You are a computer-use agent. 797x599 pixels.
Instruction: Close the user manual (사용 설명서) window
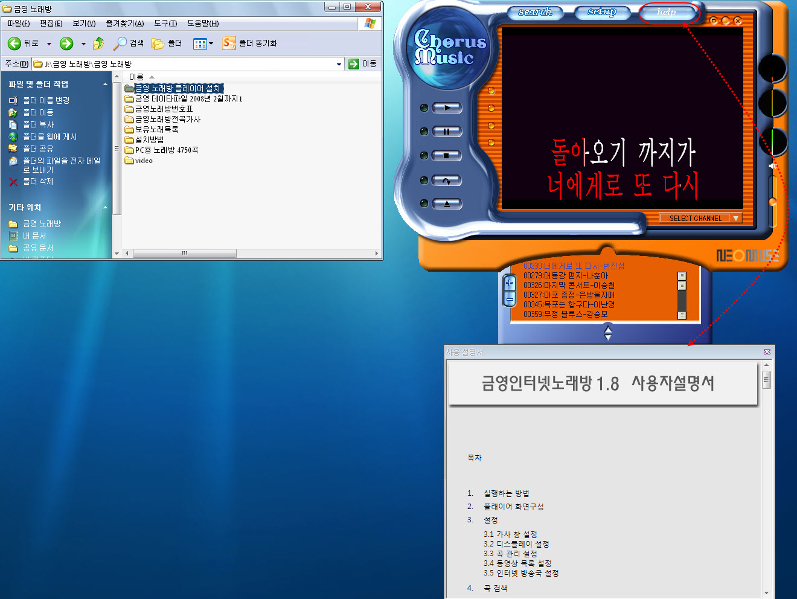coord(767,351)
